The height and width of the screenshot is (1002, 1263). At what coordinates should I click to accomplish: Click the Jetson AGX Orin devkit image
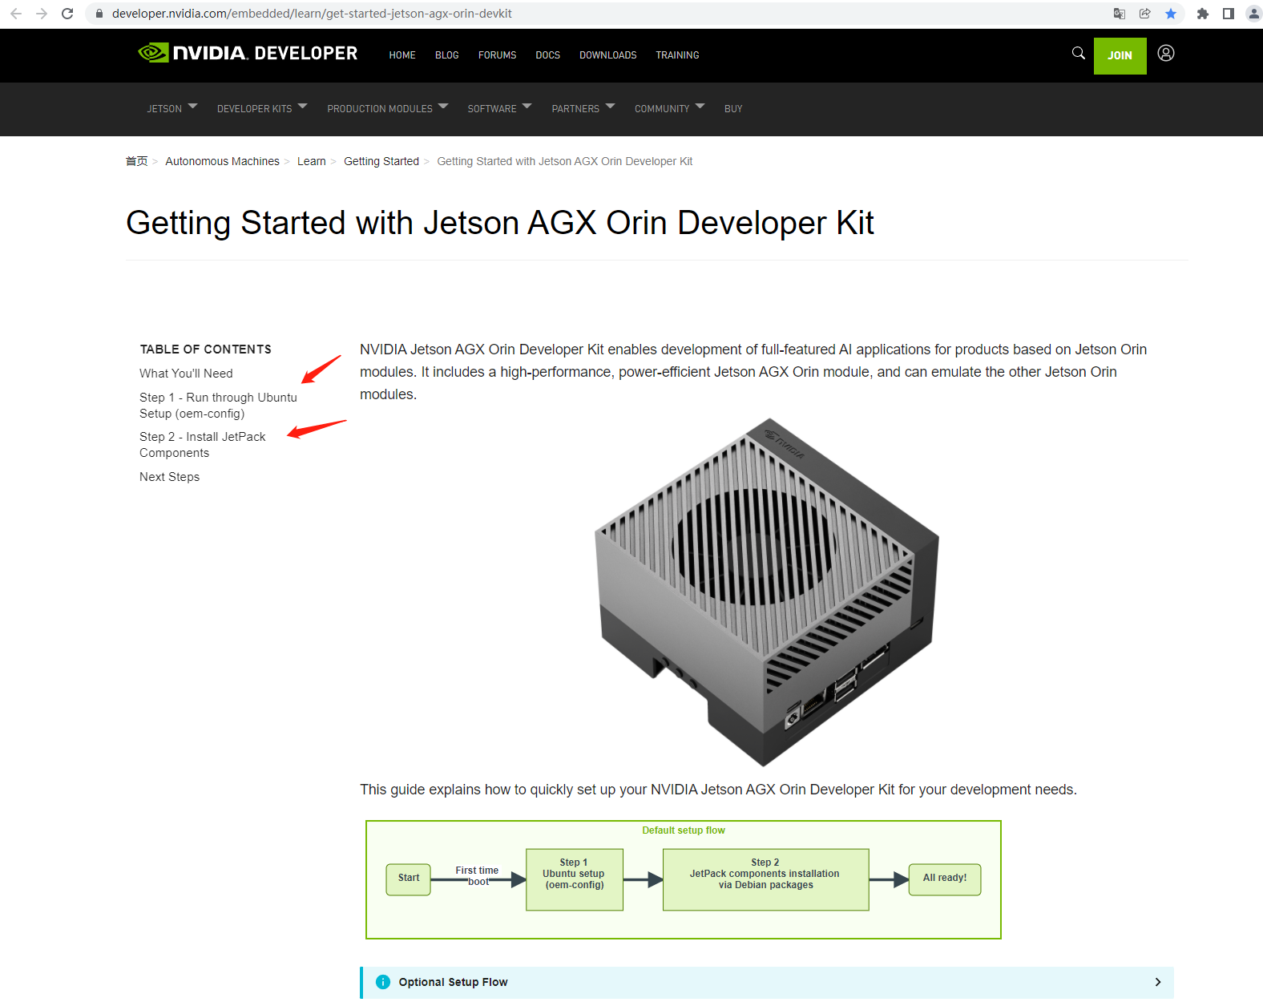(766, 592)
